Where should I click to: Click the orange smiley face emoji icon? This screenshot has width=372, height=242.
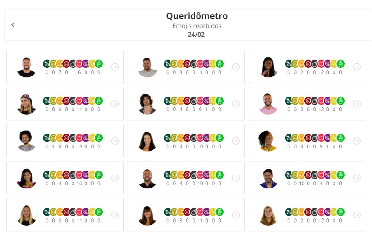60,64
